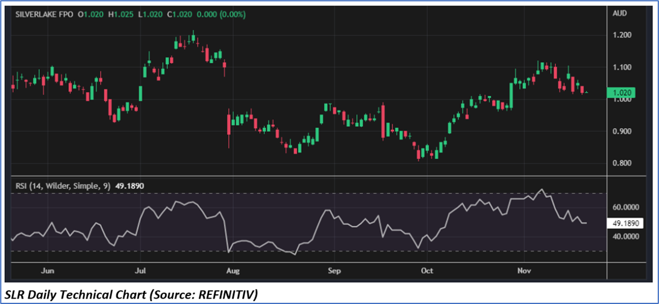Click the open value O1.020
The height and width of the screenshot is (304, 659).
91,14
